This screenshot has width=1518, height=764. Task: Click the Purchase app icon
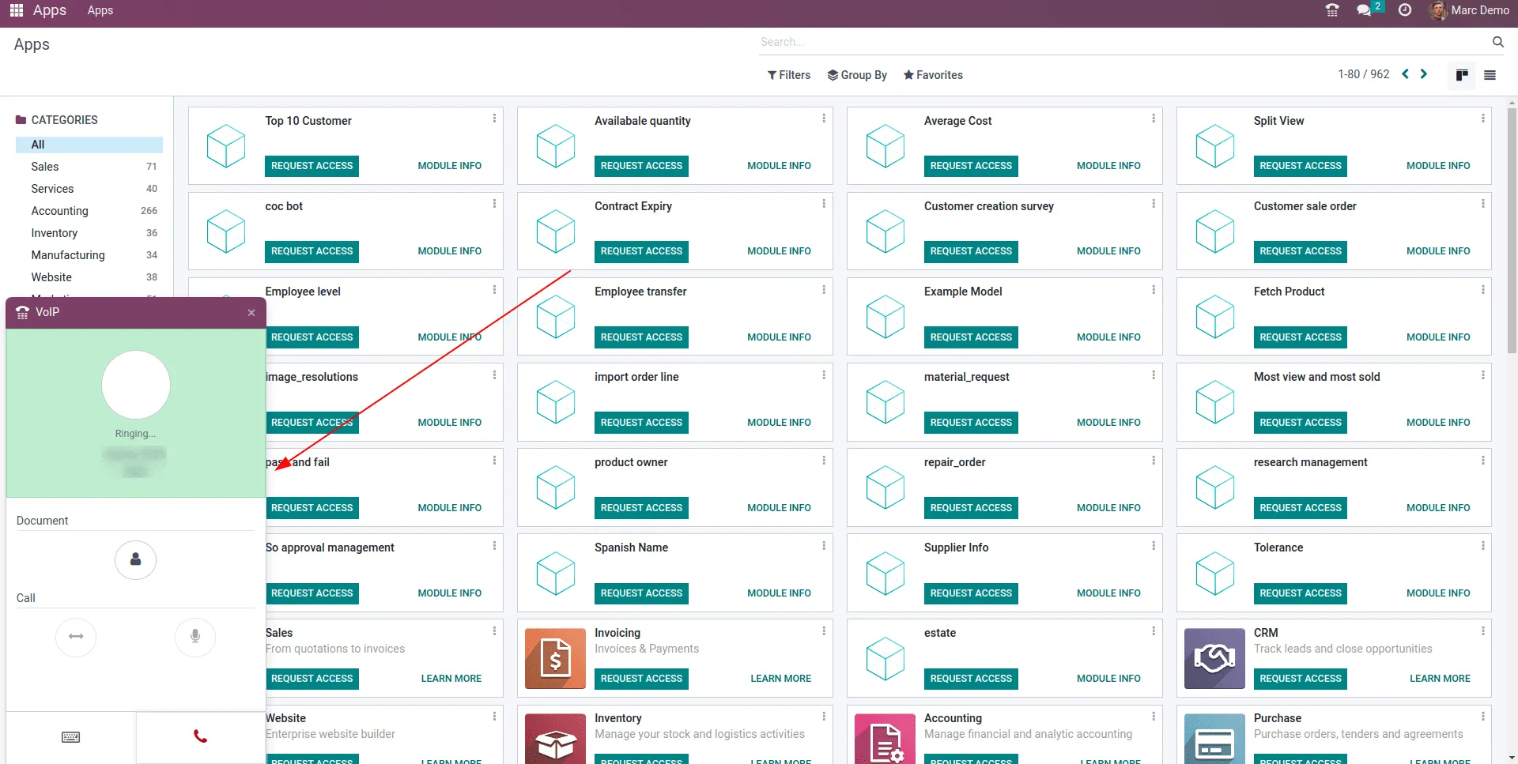(x=1214, y=740)
